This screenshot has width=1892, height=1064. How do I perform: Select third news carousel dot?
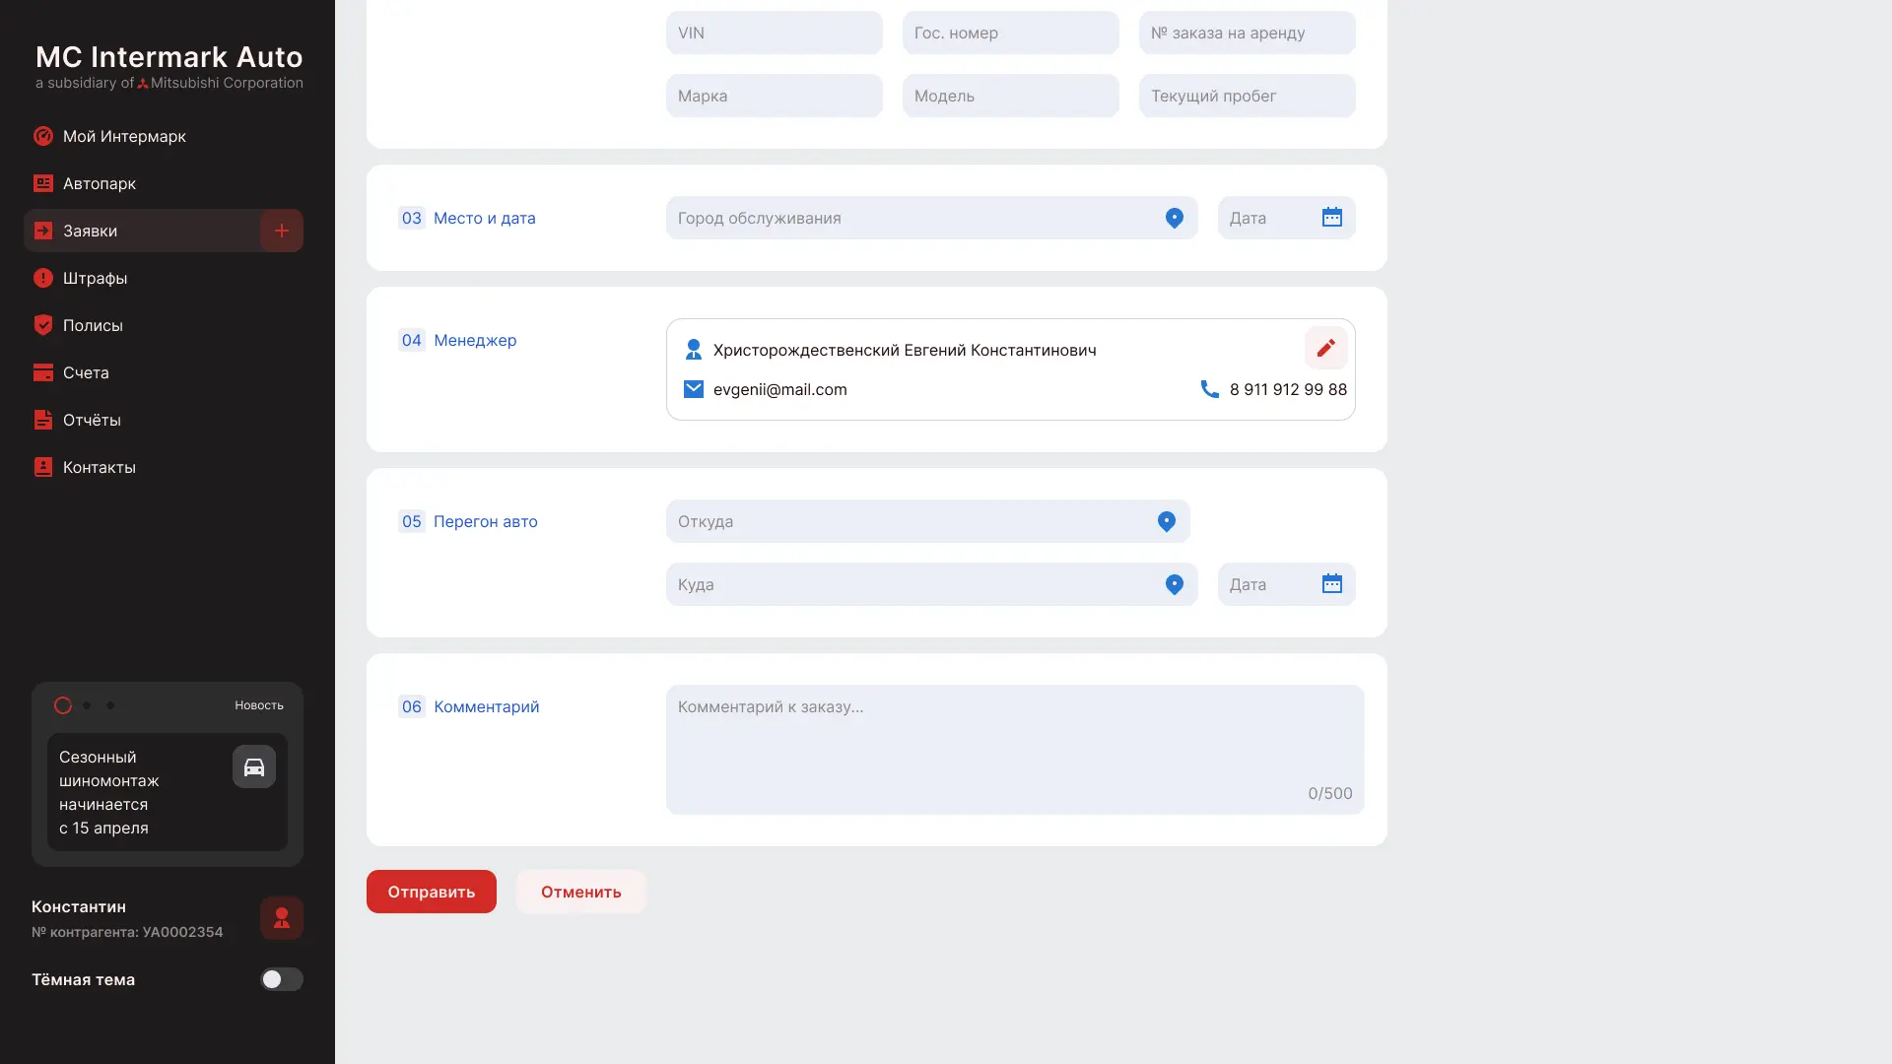coord(110,705)
